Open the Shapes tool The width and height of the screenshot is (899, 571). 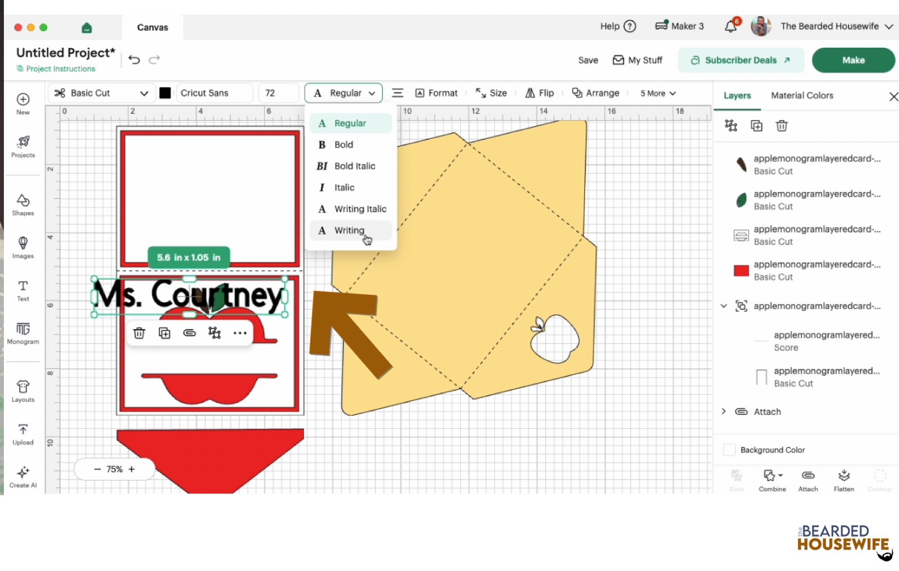point(23,205)
